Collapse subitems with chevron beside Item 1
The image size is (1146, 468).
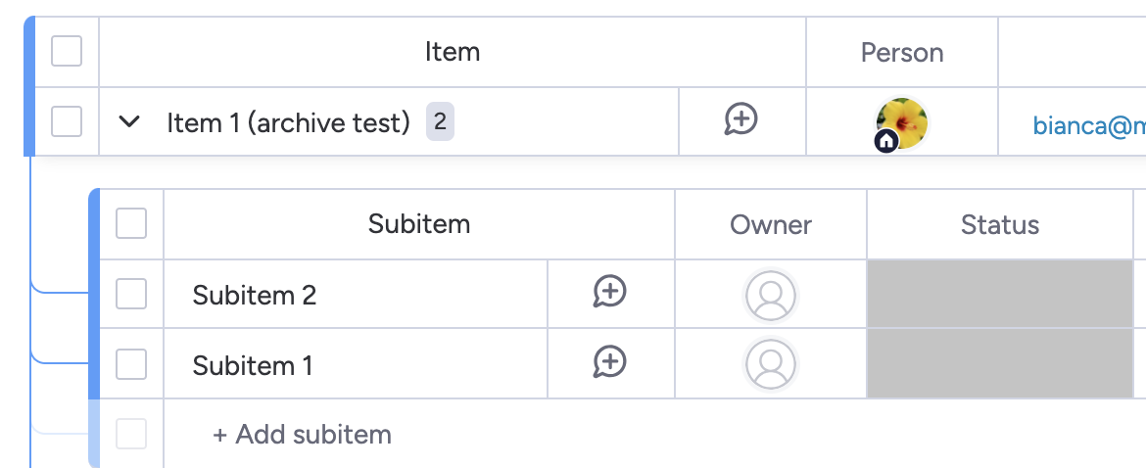coord(129,122)
